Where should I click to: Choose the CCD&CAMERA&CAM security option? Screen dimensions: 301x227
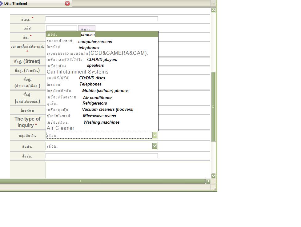click(x=118, y=53)
